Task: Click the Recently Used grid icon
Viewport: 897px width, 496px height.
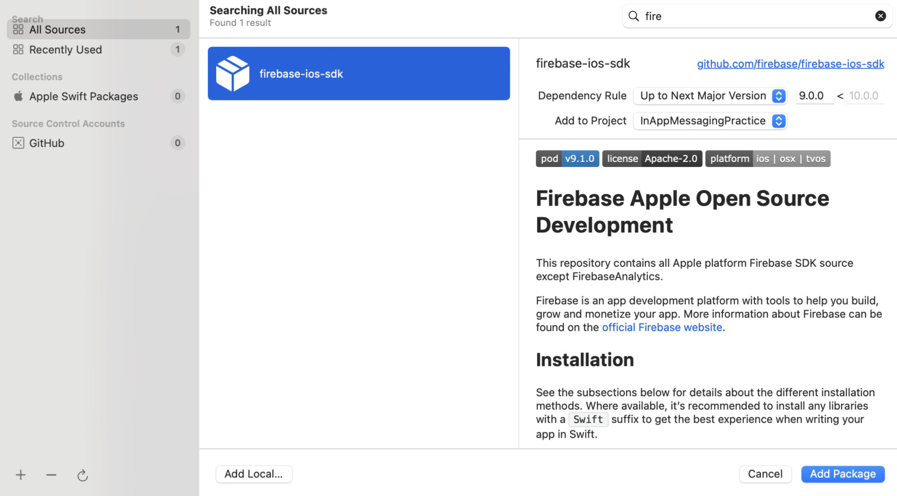Action: click(18, 49)
